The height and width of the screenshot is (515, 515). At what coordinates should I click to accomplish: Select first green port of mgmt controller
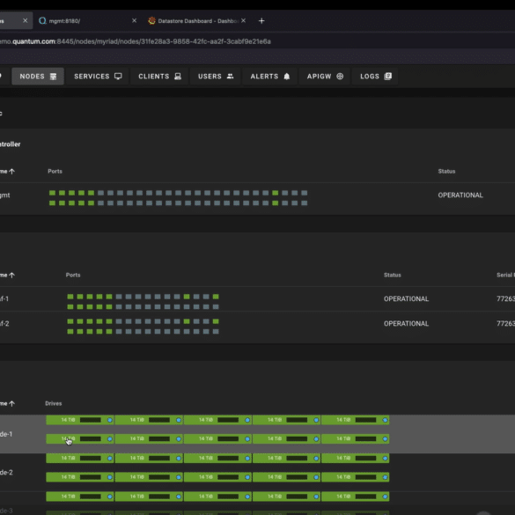[x=52, y=193]
